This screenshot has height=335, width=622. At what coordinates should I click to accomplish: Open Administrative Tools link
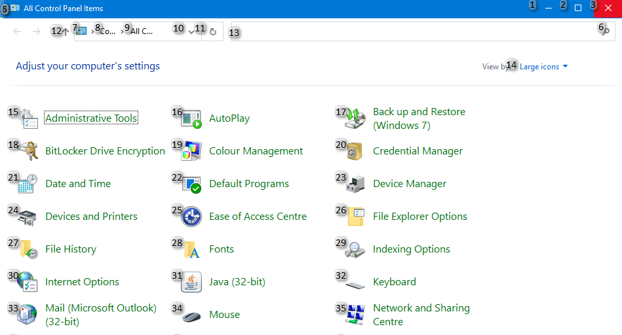(91, 118)
